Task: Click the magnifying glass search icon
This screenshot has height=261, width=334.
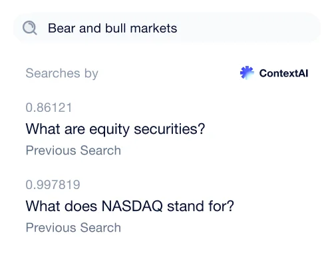Action: coord(30,28)
